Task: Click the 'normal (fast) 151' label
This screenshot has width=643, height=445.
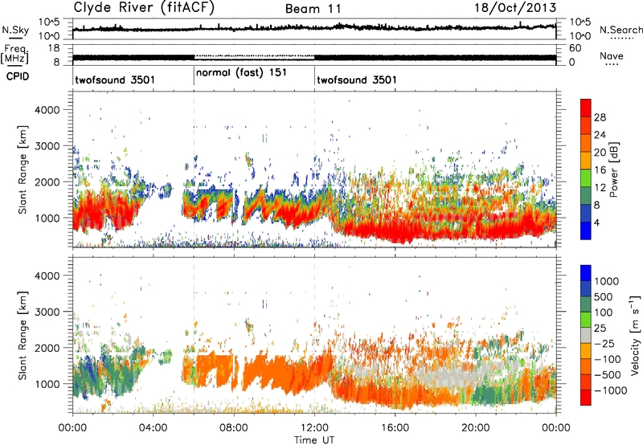Action: 241,72
